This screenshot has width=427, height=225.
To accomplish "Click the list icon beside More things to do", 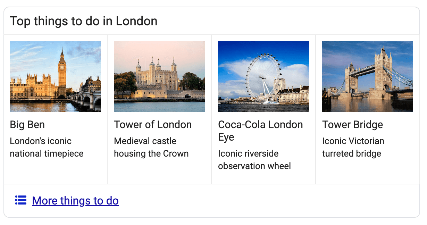I will coord(21,200).
